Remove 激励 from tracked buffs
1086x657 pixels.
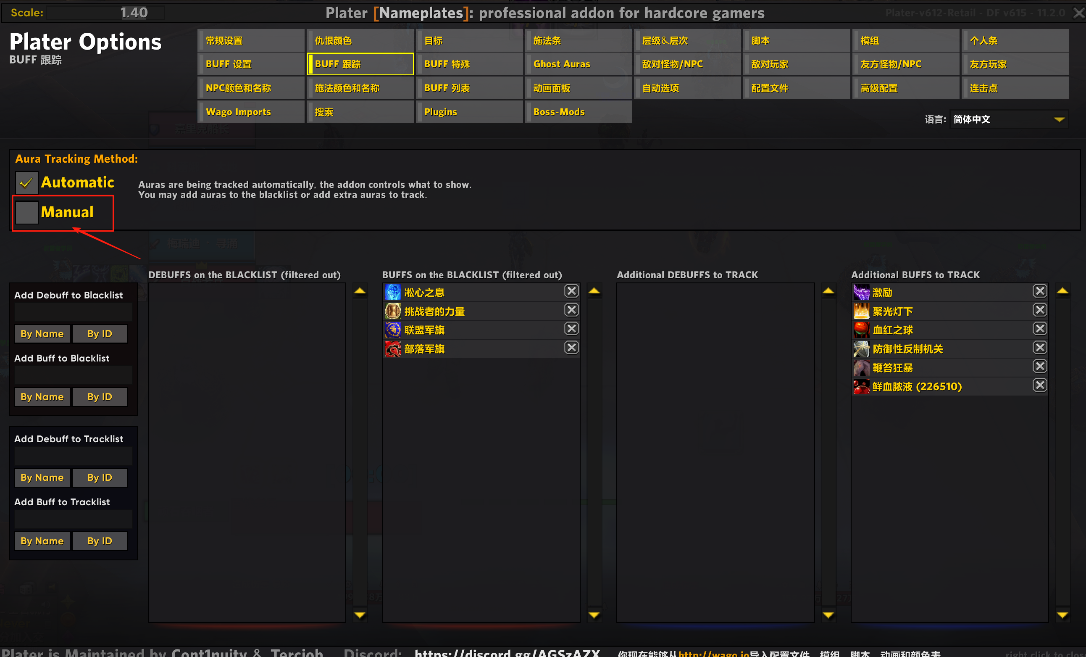[1040, 291]
